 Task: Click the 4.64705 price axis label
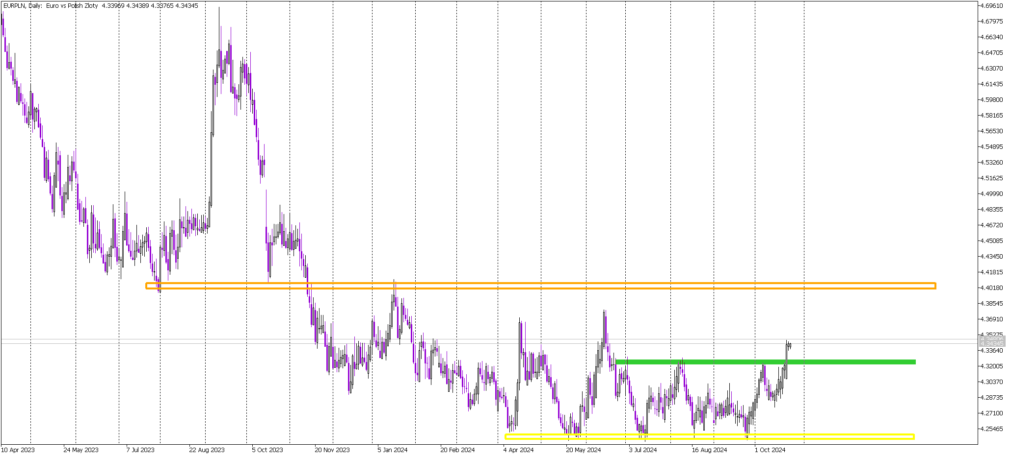[992, 53]
